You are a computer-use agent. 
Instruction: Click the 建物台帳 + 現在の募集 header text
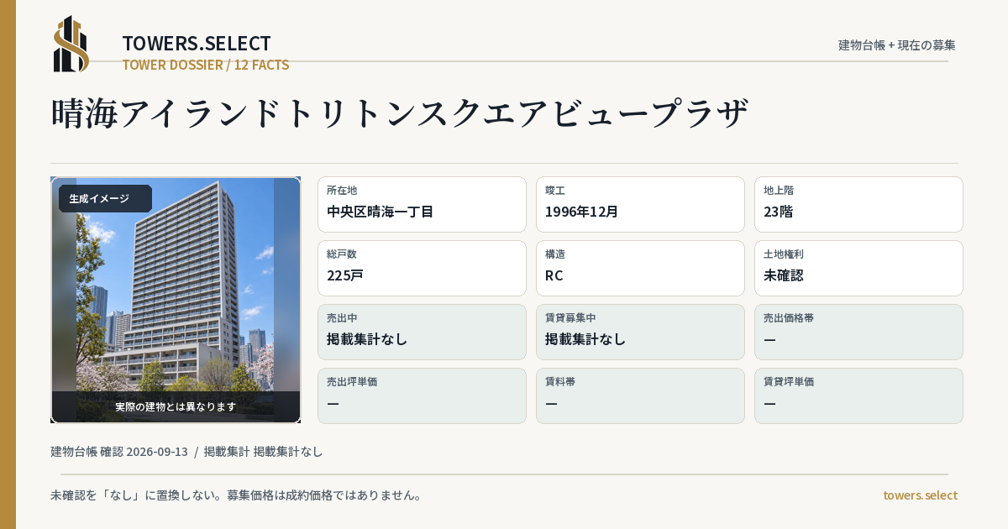click(897, 45)
